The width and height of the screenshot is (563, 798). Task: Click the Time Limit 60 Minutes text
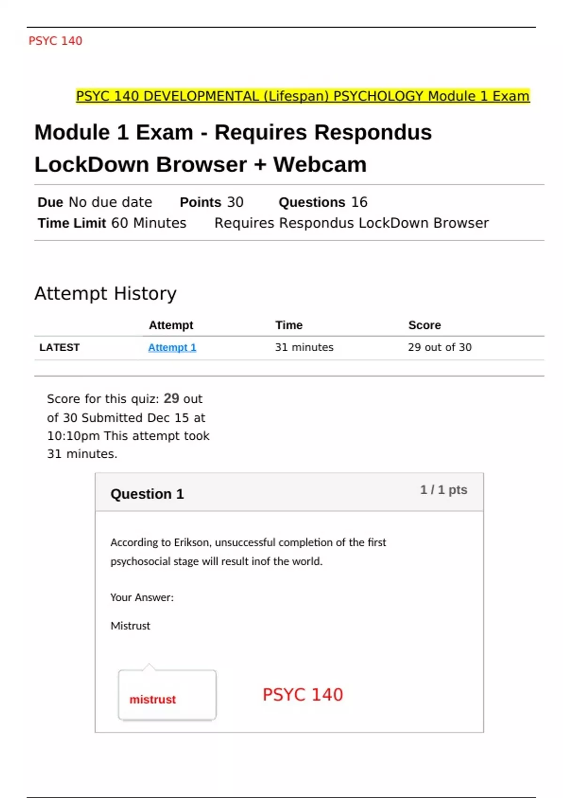coord(112,223)
